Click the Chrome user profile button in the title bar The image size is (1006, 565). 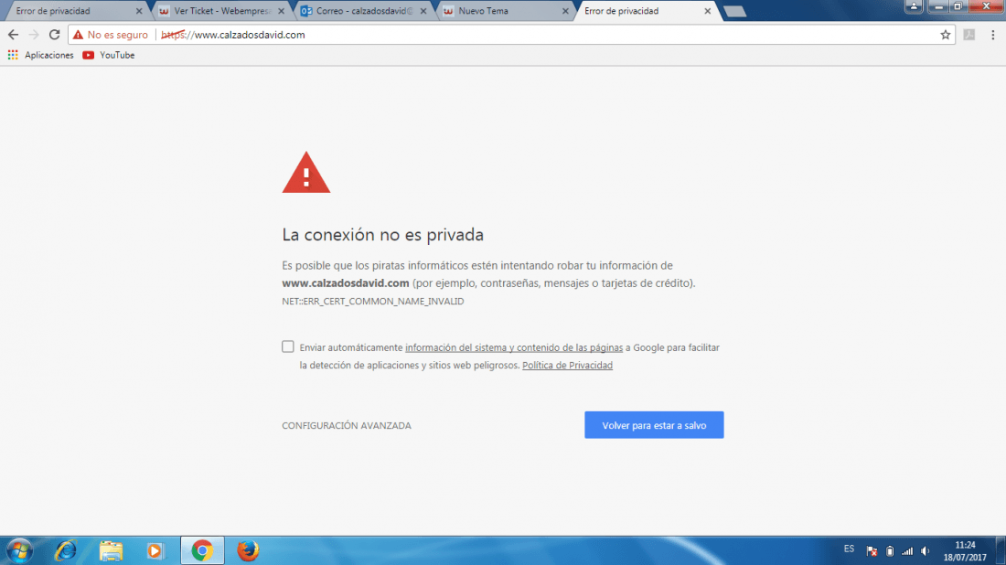(x=914, y=5)
